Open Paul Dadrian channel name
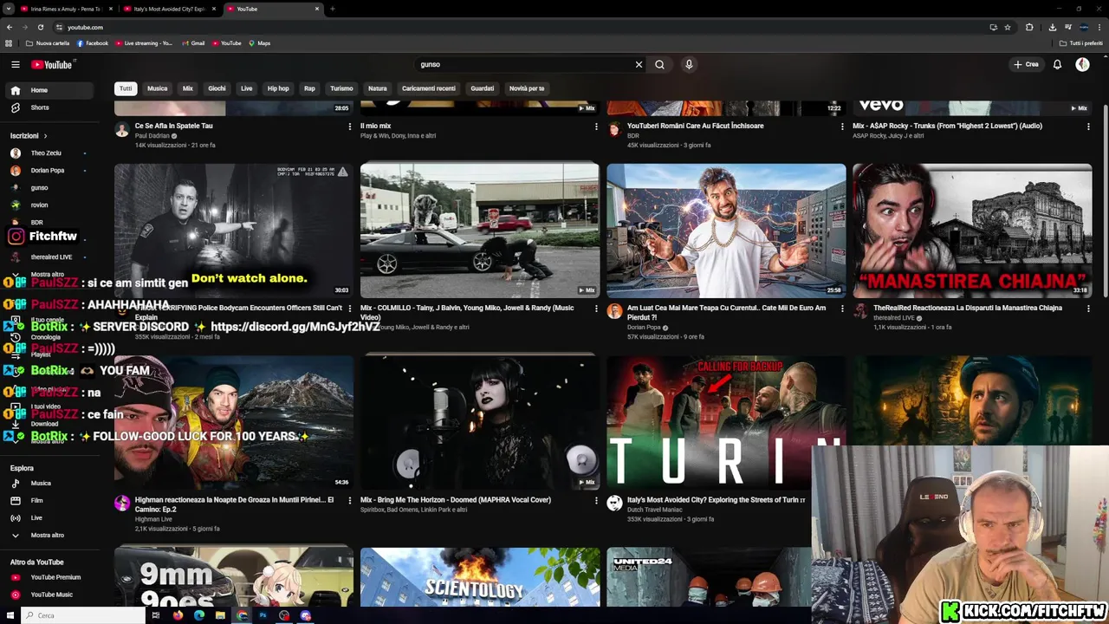1109x624 pixels. tap(152, 136)
